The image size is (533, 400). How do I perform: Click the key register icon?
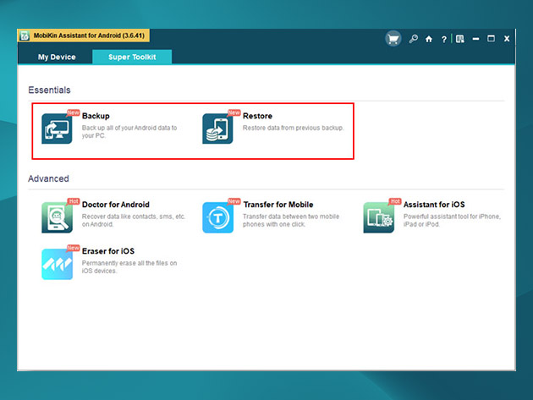tap(414, 39)
